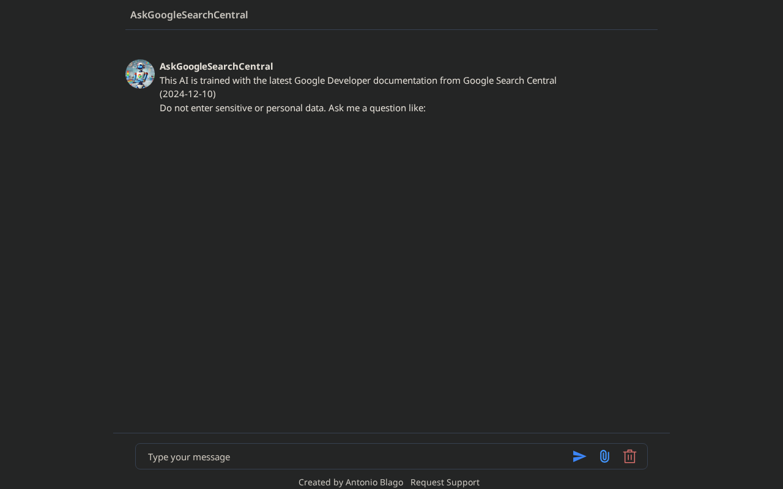
Task: Click the date "(2024-12-10)" in the message
Action: (x=188, y=94)
